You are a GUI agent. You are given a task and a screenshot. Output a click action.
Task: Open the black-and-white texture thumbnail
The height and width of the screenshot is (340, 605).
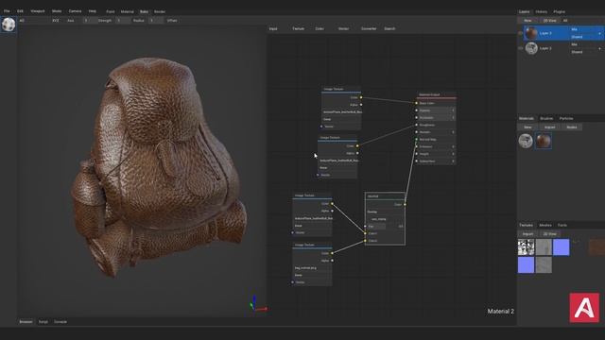[x=526, y=247]
